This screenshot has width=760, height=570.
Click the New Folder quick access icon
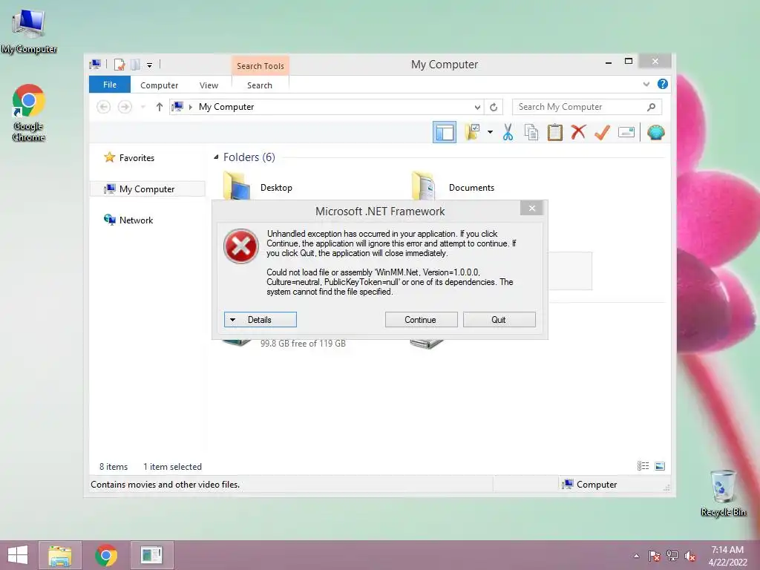[x=135, y=65]
